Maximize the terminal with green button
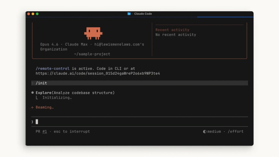The image size is (279, 157). tap(37, 14)
